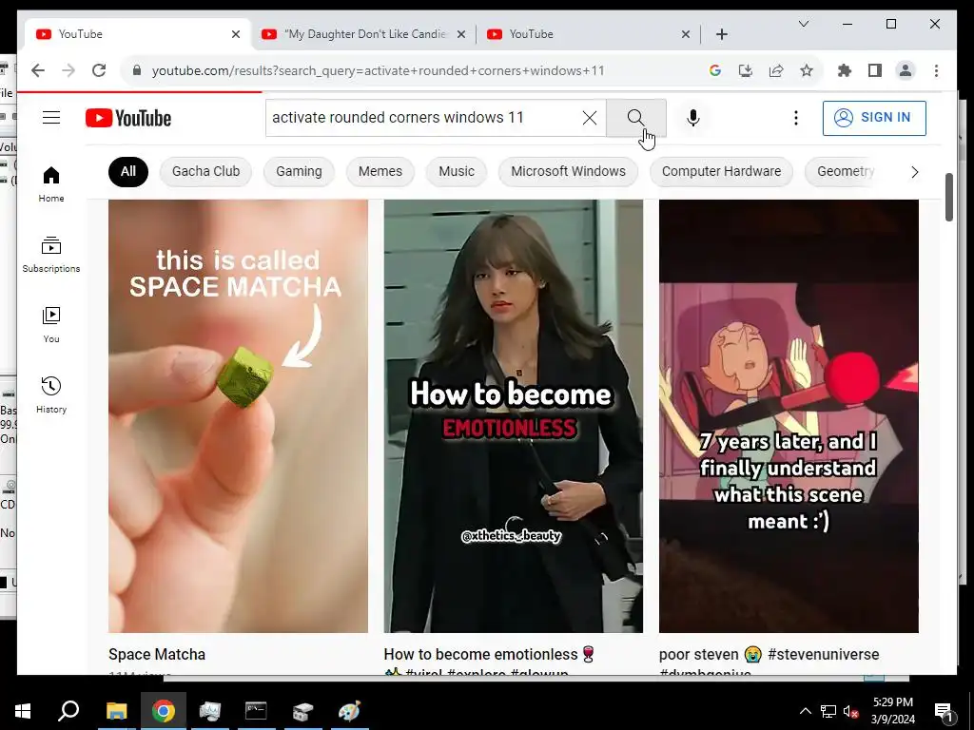The width and height of the screenshot is (974, 730).
Task: Open History in the sidebar
Action: (51, 394)
